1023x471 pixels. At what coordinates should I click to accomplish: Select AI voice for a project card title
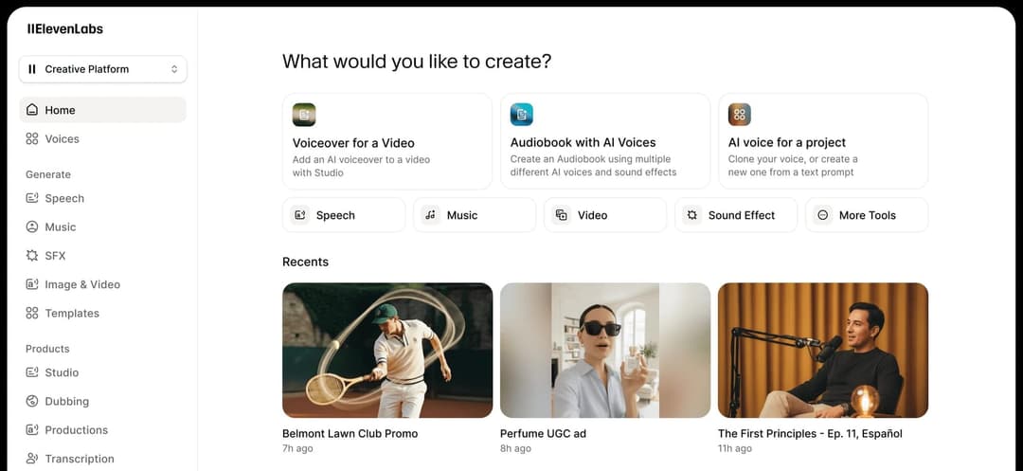[787, 143]
